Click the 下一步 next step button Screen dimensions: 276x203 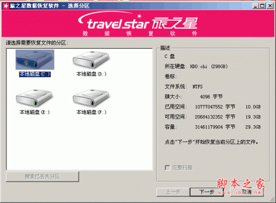207,191
